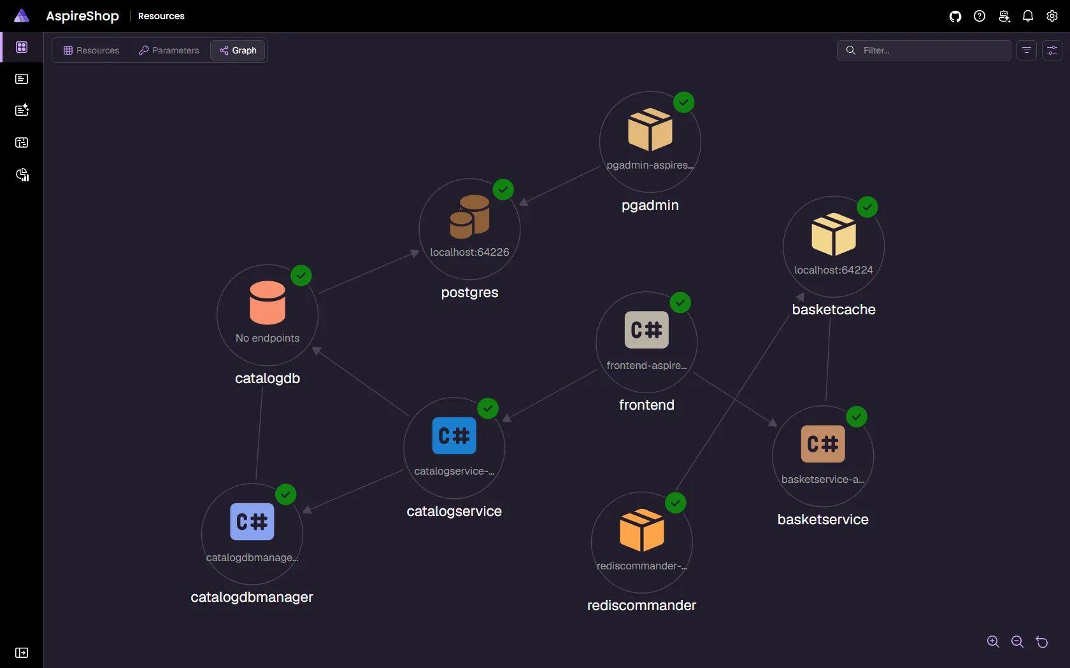Open the resource filter options button
Image resolution: width=1070 pixels, height=668 pixels.
[1027, 50]
